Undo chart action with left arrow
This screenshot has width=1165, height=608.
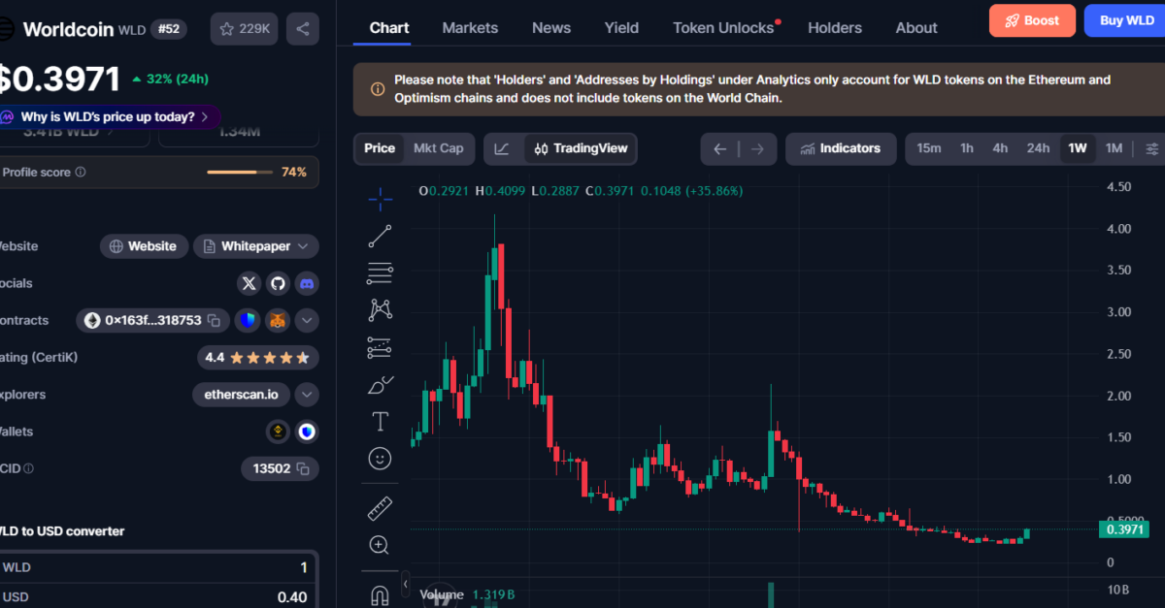(719, 148)
